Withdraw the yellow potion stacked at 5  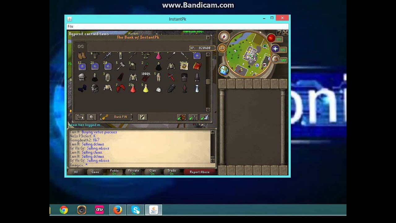tap(146, 89)
